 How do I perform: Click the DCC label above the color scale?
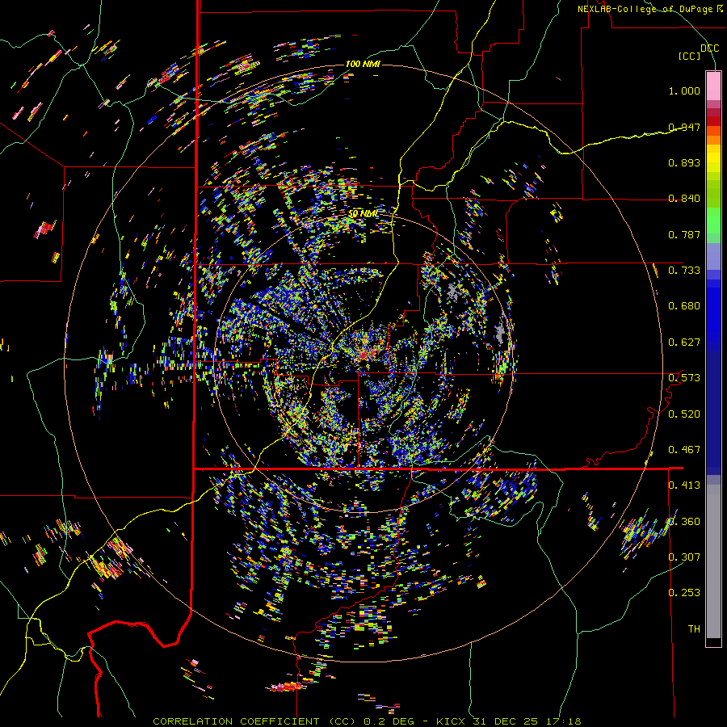[709, 48]
